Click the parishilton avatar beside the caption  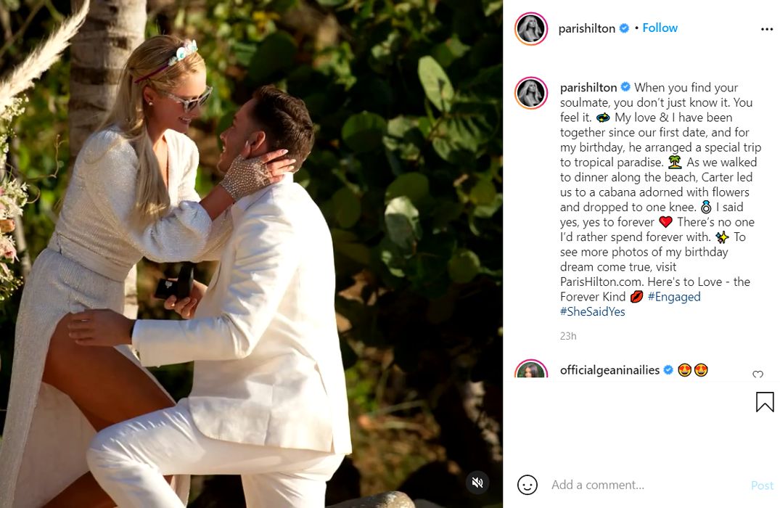coord(531,93)
